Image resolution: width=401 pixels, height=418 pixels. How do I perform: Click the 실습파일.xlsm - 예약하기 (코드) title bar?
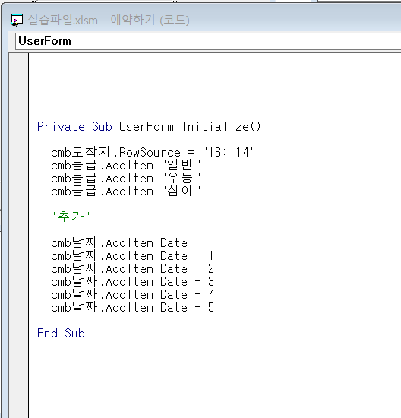point(109,20)
